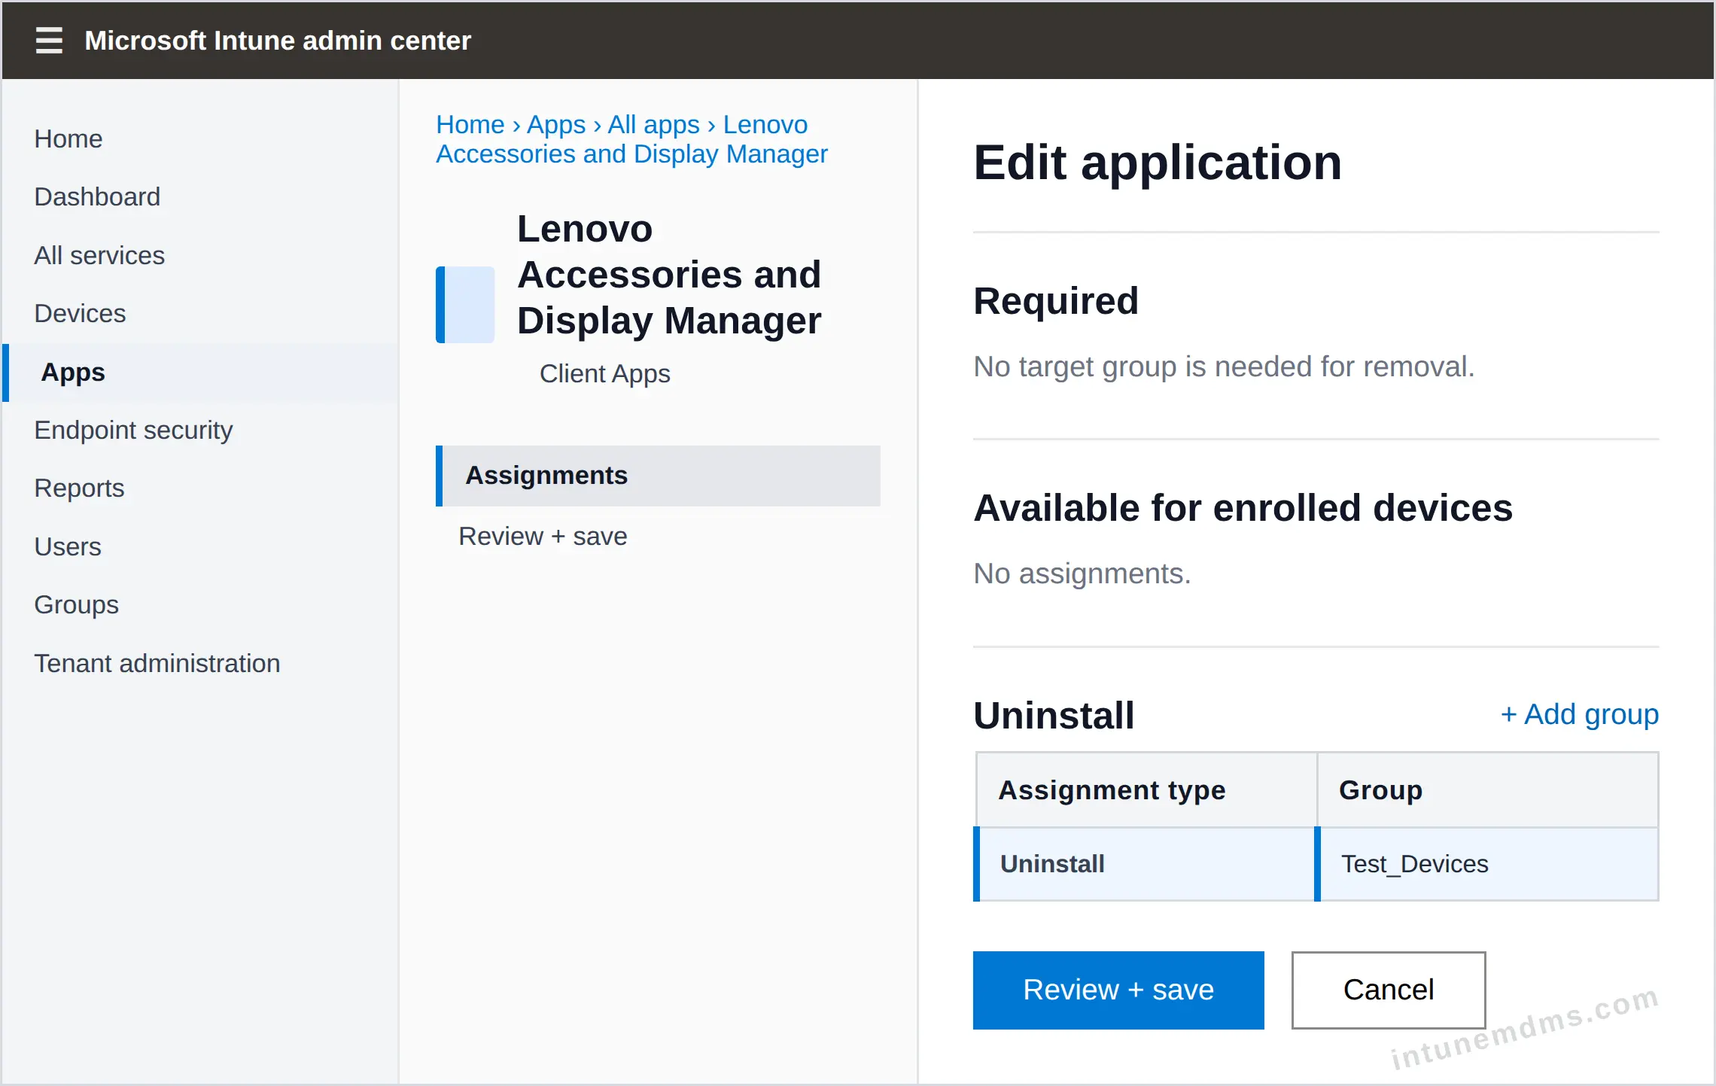
Task: Open Tenant administration
Action: pos(157,663)
